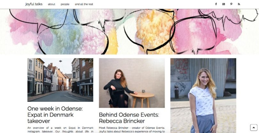Click the Expat in Denmark takeover excerpt text
This screenshot has height=133, width=259.
60,129
